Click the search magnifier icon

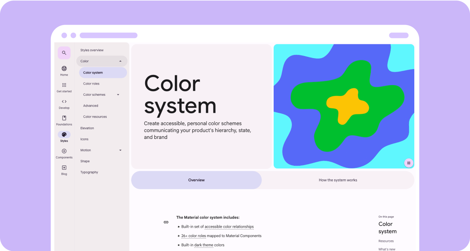tap(64, 53)
